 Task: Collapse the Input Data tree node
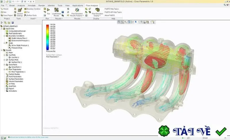[x=2, y=29]
